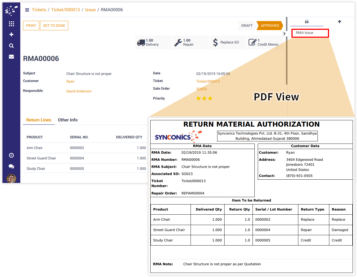Open the chat bubbles icon in sidebar
The image size is (357, 277).
point(11,166)
